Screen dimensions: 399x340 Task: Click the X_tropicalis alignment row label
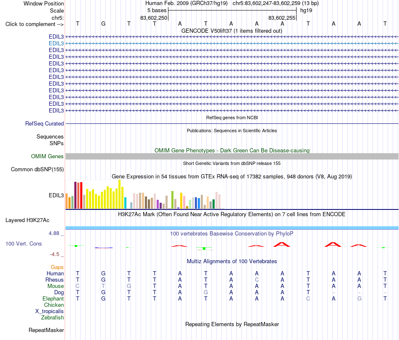[x=50, y=311]
